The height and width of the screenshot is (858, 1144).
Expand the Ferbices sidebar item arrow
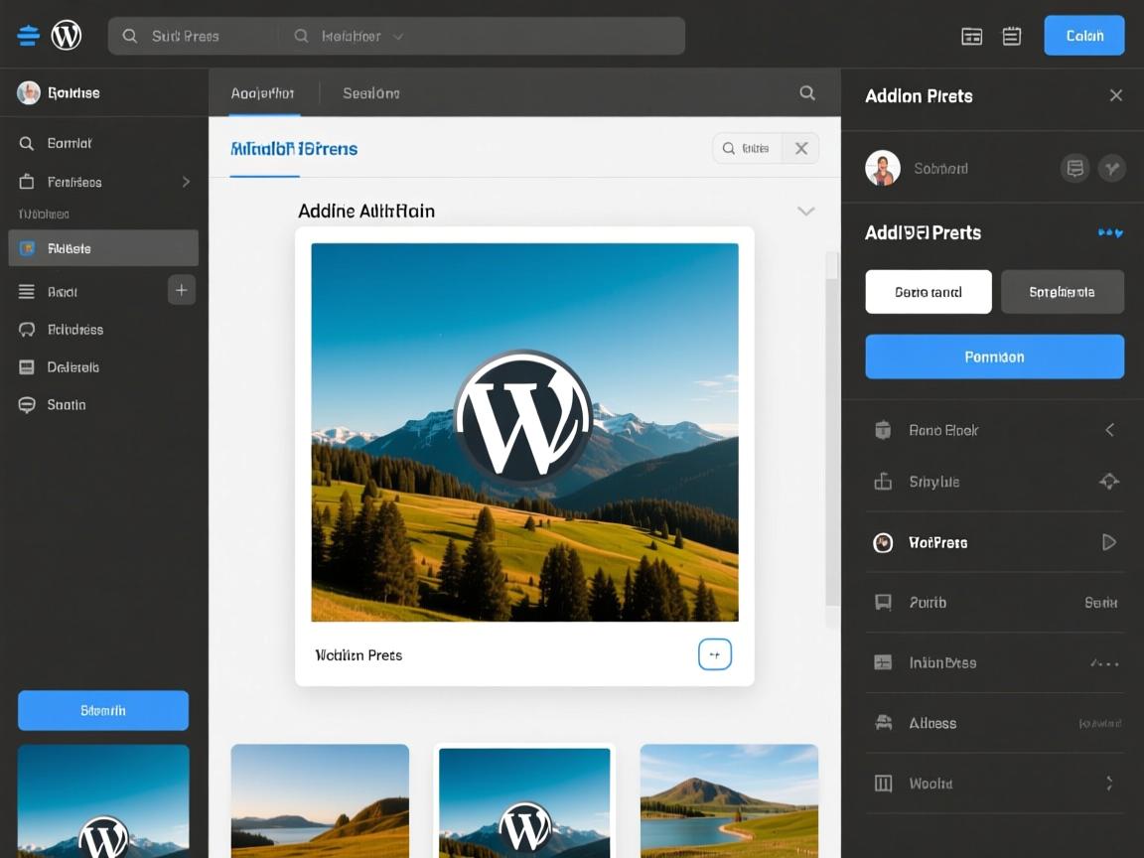tap(186, 182)
